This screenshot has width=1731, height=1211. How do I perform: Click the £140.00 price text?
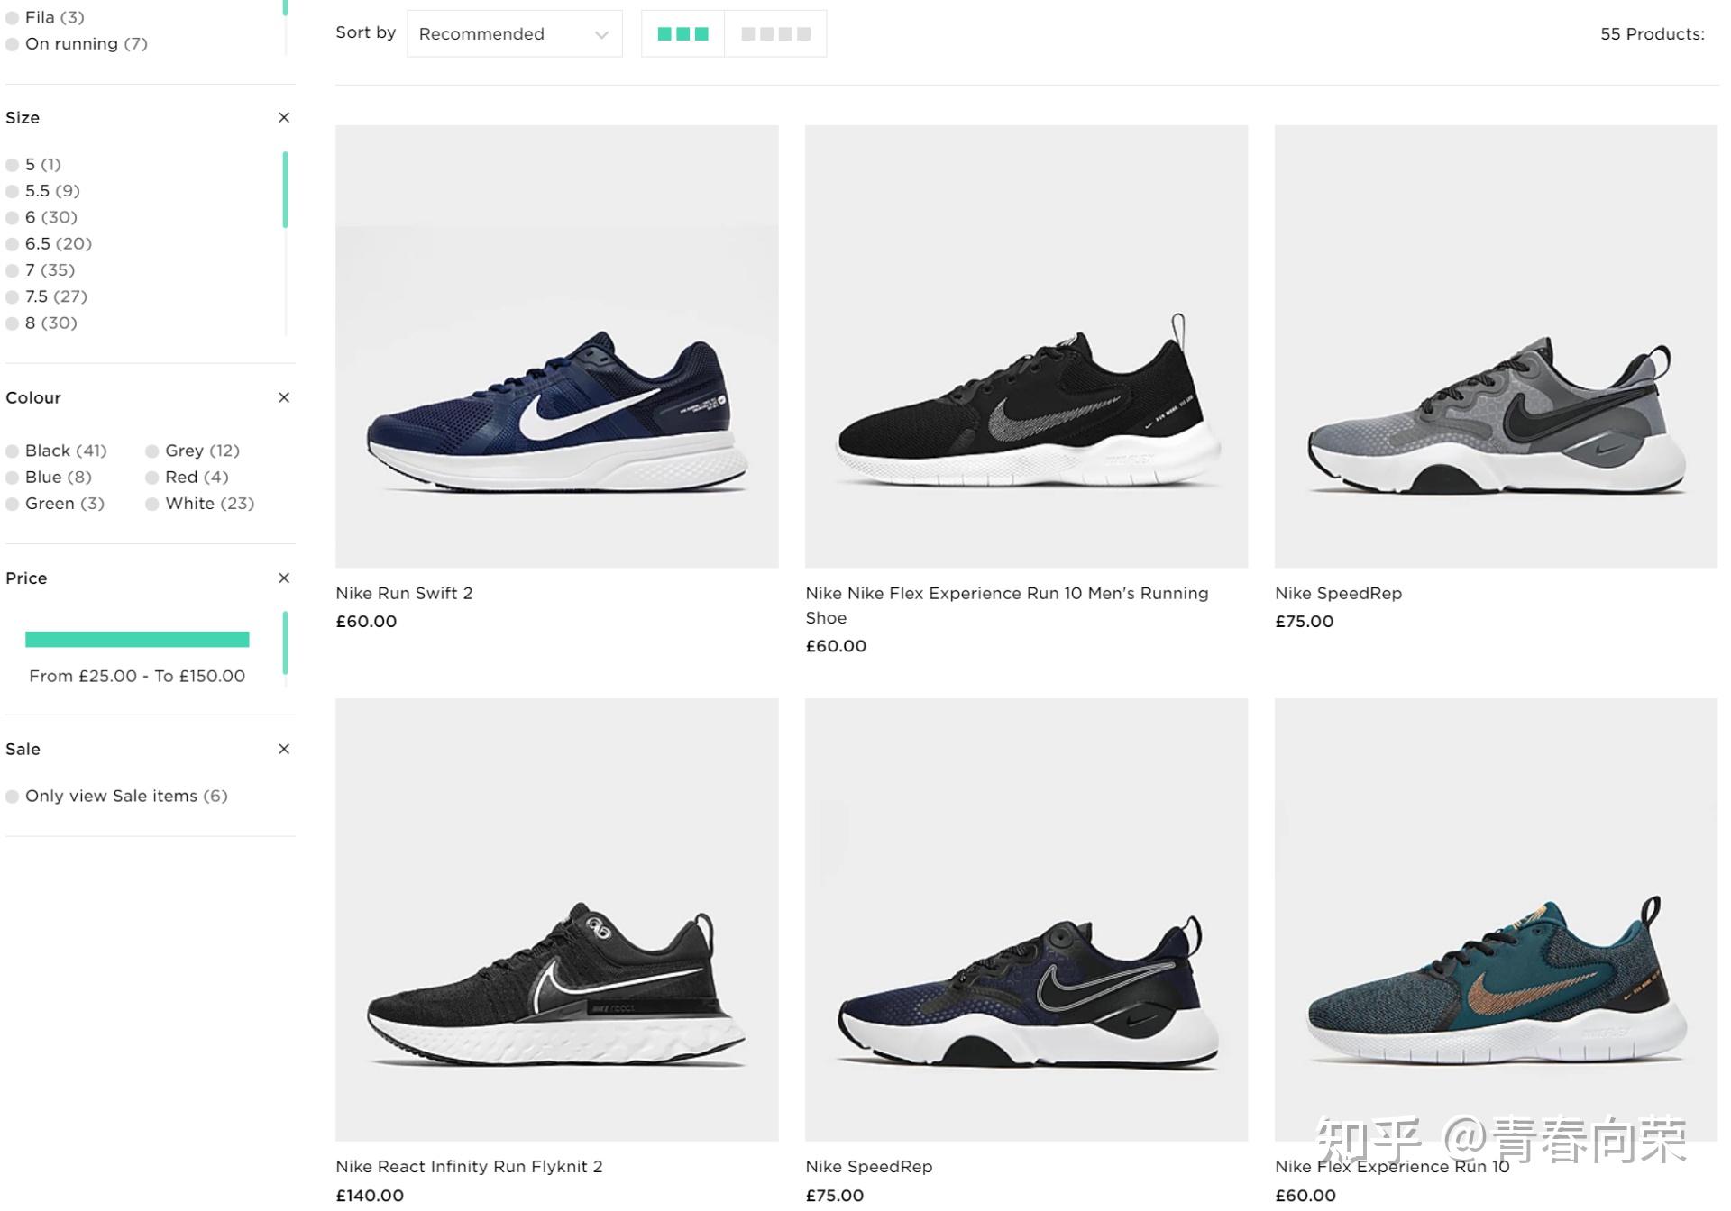tap(370, 1195)
